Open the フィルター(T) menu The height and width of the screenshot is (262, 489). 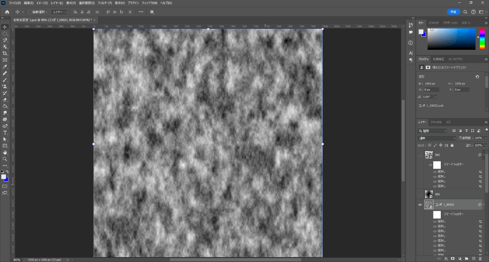[x=105, y=3]
